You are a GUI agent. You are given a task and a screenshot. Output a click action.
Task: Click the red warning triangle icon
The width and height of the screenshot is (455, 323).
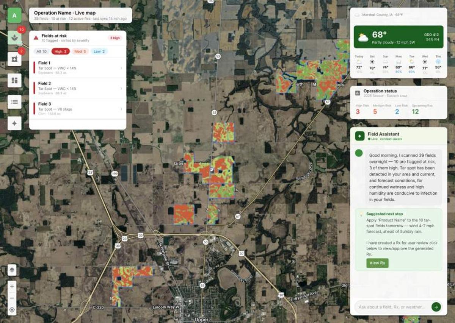[x=36, y=37]
